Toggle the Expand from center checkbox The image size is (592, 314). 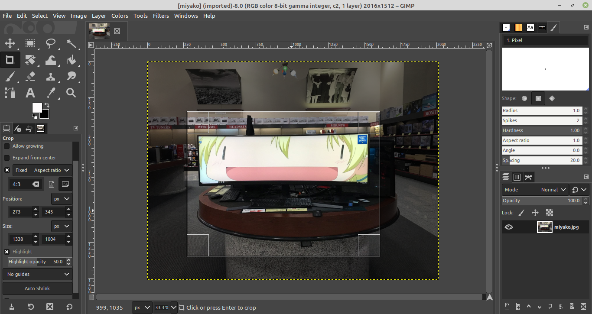point(7,158)
